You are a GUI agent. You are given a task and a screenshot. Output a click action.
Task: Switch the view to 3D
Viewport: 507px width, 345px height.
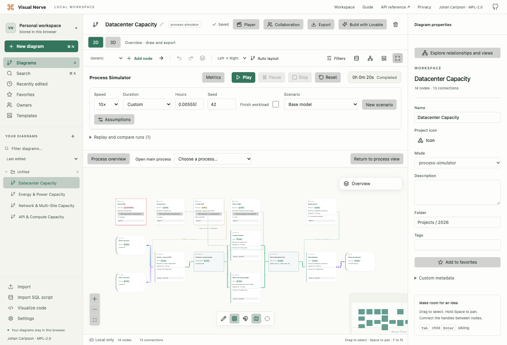point(113,42)
